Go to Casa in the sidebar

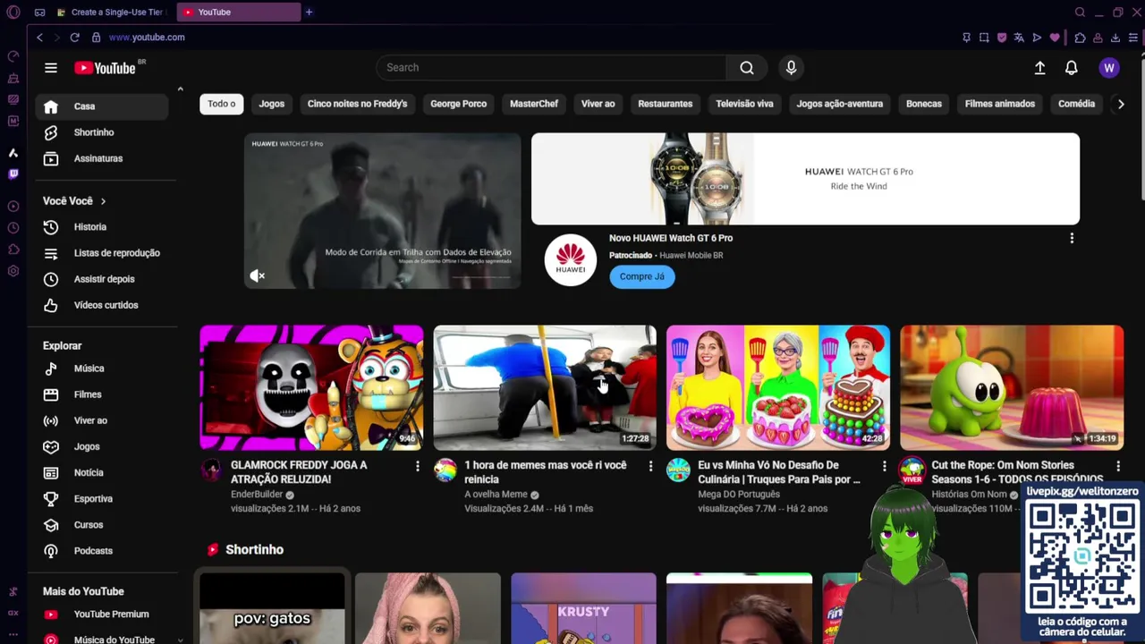point(102,106)
